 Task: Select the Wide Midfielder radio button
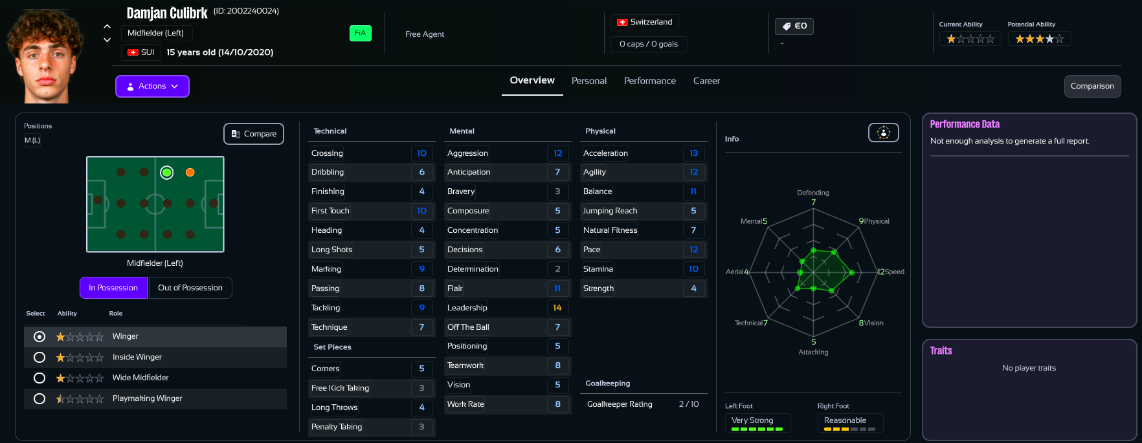click(39, 378)
